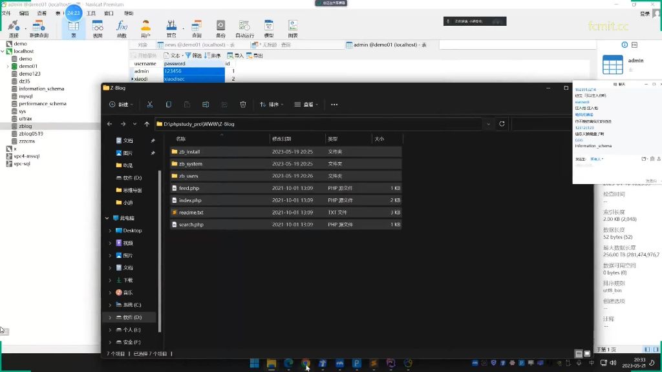662x372 pixels.
Task: Open the Charts toolbar icon
Action: click(293, 28)
